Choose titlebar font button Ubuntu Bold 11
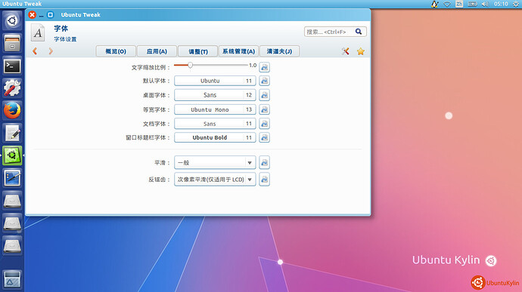Viewport: 522px width, 292px height. tap(215, 137)
